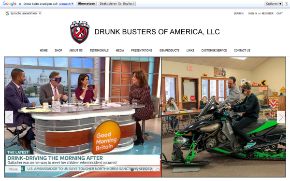Click the SEARCH link
Screen dimensions: 290x181
click(x=239, y=14)
